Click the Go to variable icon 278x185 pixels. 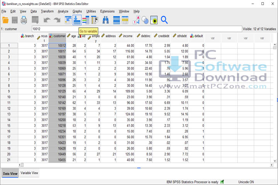coord(77,20)
